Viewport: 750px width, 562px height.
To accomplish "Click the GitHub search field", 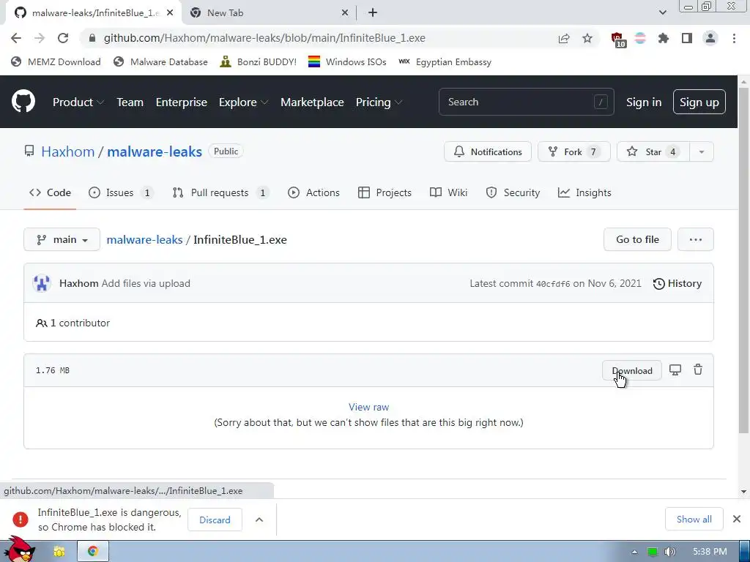I will (x=526, y=102).
